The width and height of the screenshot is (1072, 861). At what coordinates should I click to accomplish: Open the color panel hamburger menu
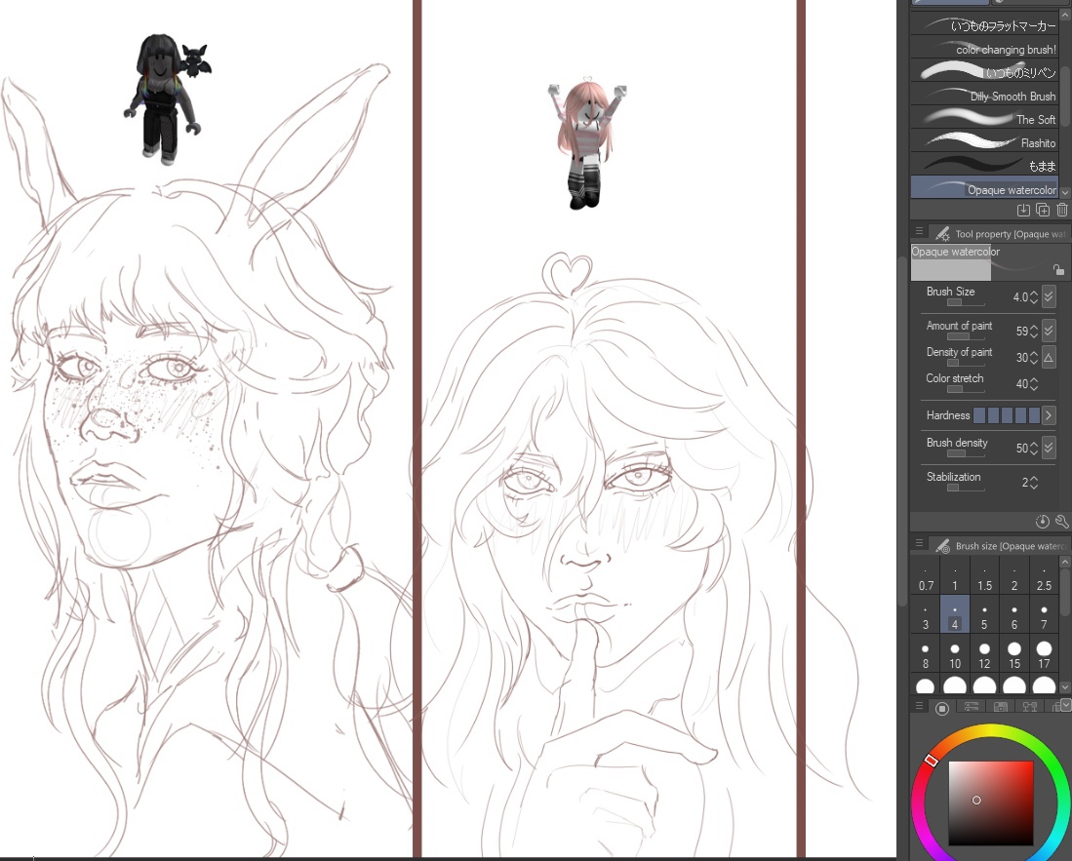(x=920, y=707)
